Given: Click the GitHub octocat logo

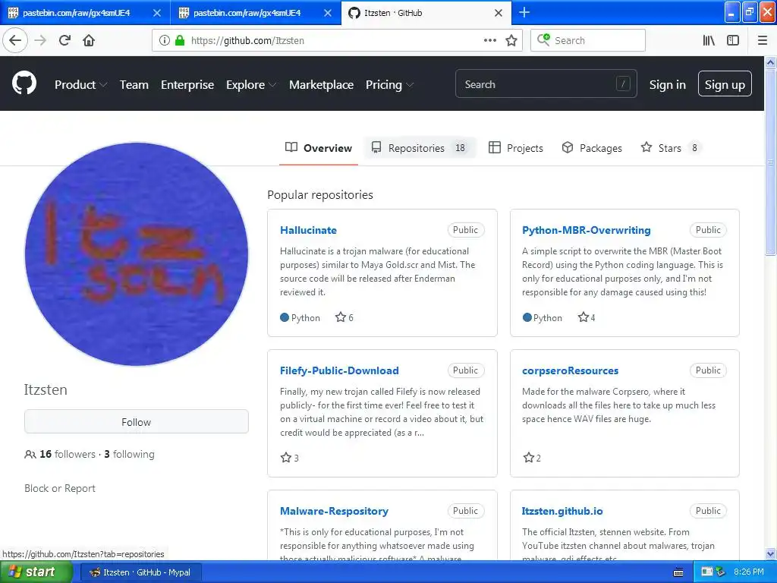Looking at the screenshot, I should click(24, 83).
